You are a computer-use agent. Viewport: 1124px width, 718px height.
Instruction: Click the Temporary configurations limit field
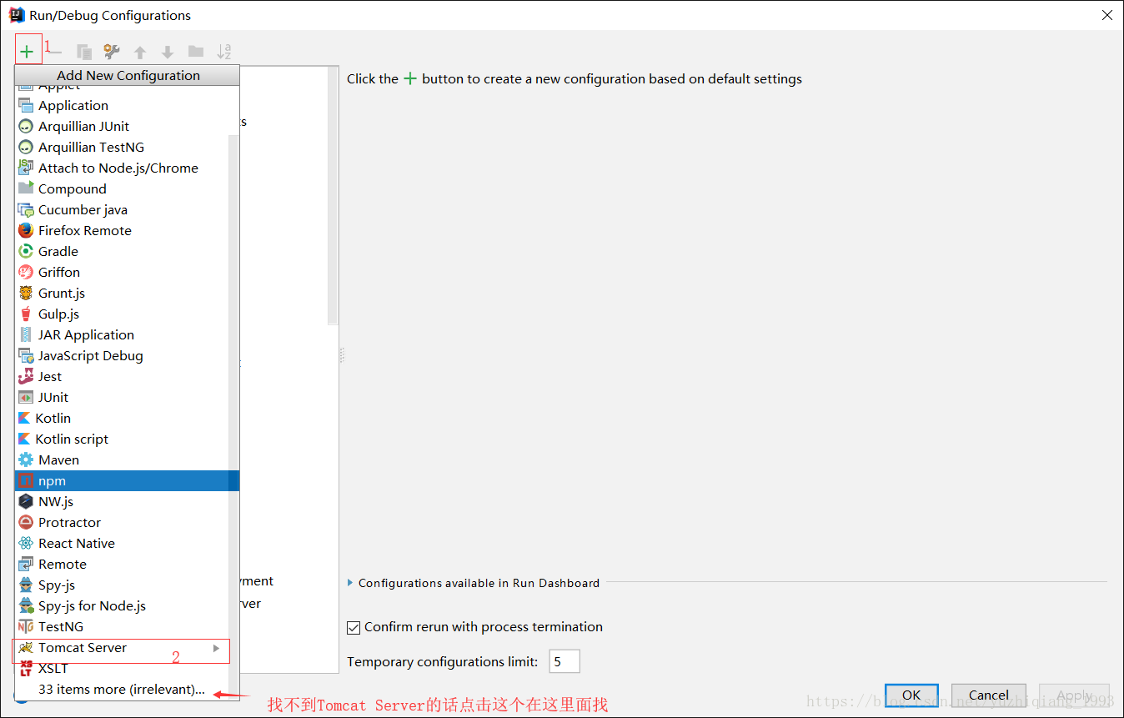pyautogui.click(x=565, y=661)
